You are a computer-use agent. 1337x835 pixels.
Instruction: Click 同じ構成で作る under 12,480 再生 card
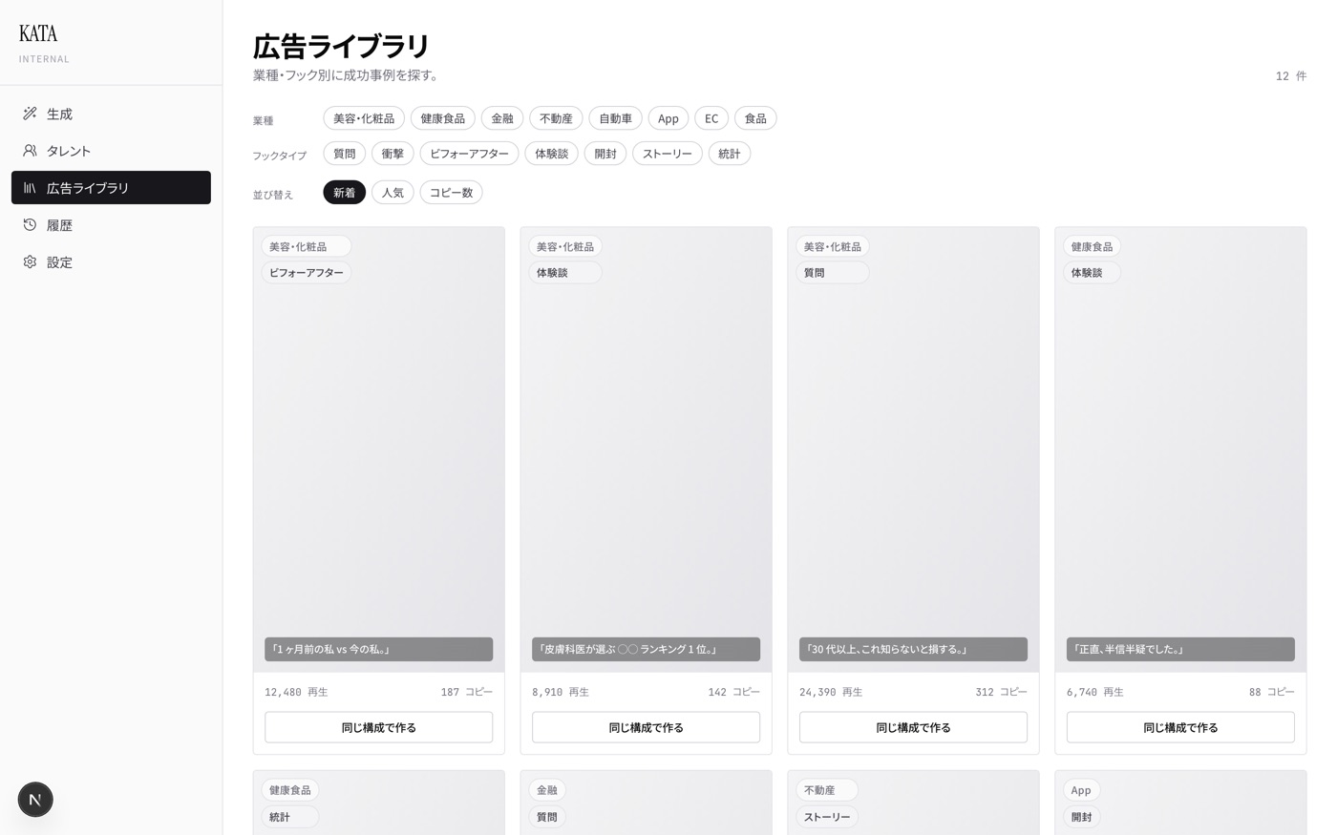[x=379, y=727]
